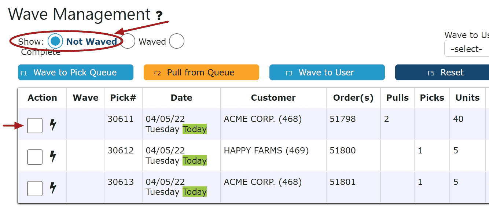The image size is (489, 208).
Task: Click the Order(s) column header
Action: [x=353, y=98]
